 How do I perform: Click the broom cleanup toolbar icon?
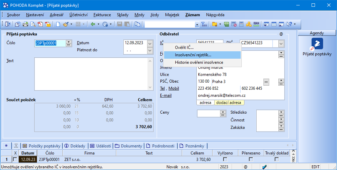coord(66,24)
